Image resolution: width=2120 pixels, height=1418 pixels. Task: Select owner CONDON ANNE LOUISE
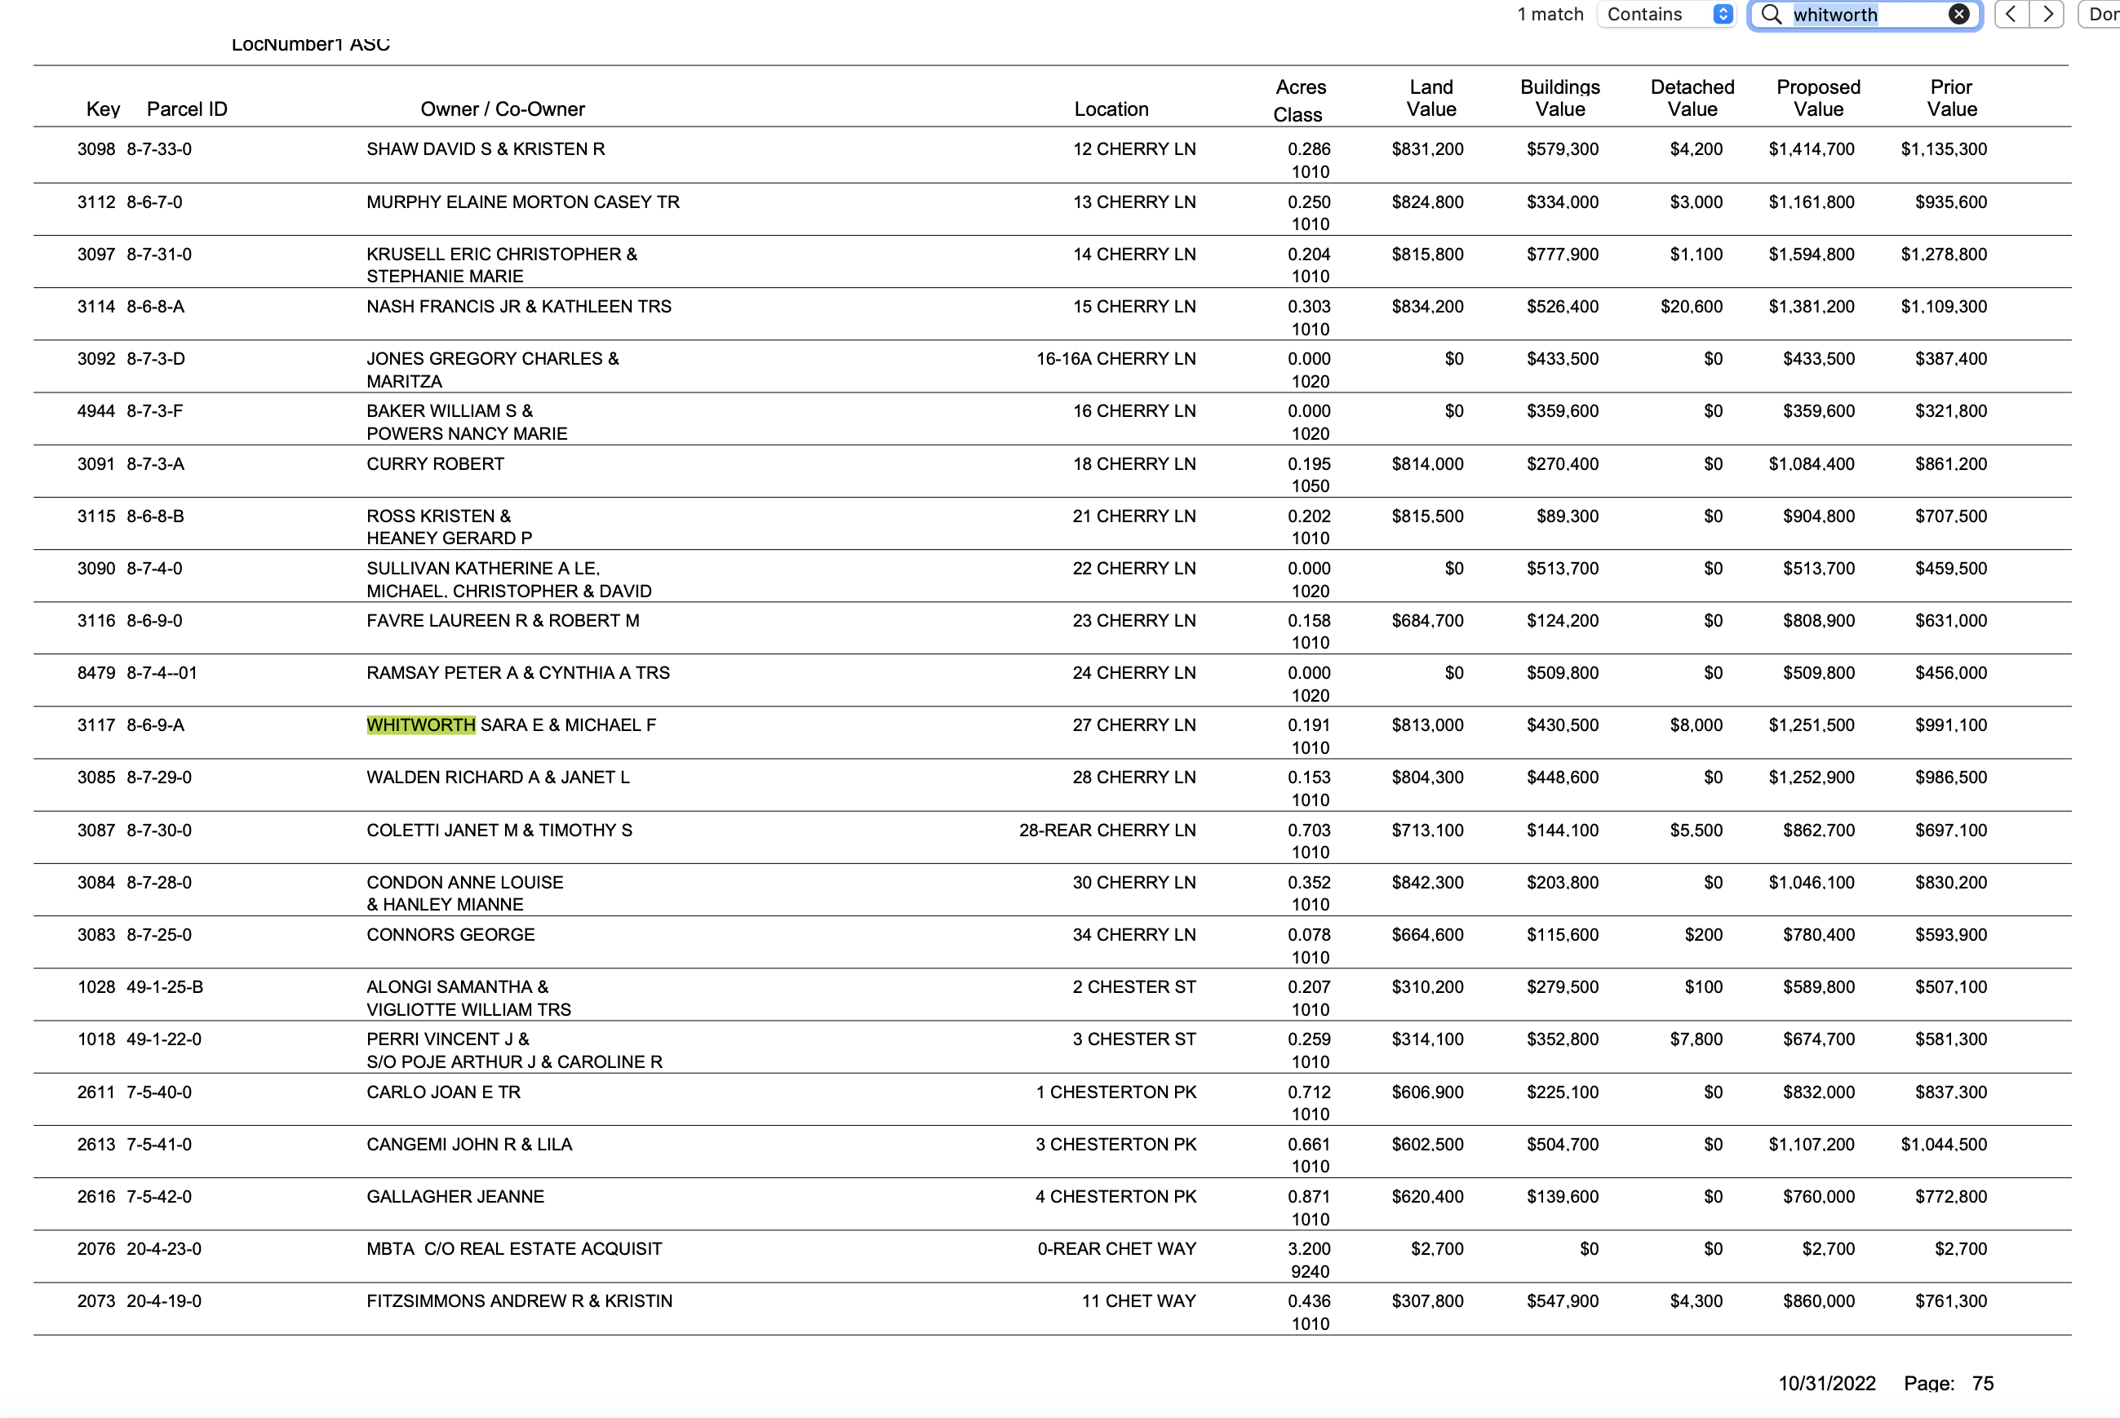coord(465,883)
